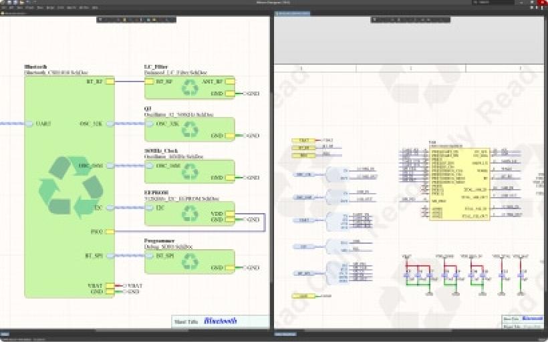Click the first harness port in right schematic
The width and height of the screenshot is (548, 342).
point(303,174)
